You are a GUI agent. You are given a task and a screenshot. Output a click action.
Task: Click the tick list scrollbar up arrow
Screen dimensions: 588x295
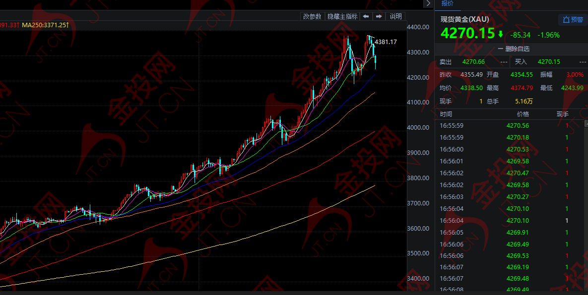[586, 123]
